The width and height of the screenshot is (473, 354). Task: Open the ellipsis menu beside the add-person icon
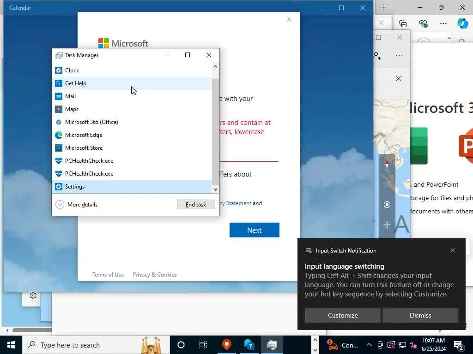point(399,56)
